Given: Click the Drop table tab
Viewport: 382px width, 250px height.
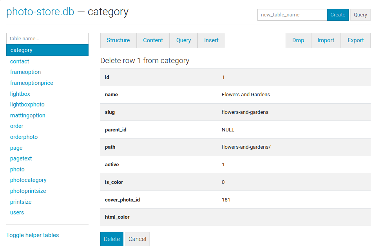Looking at the screenshot, I should tap(298, 40).
